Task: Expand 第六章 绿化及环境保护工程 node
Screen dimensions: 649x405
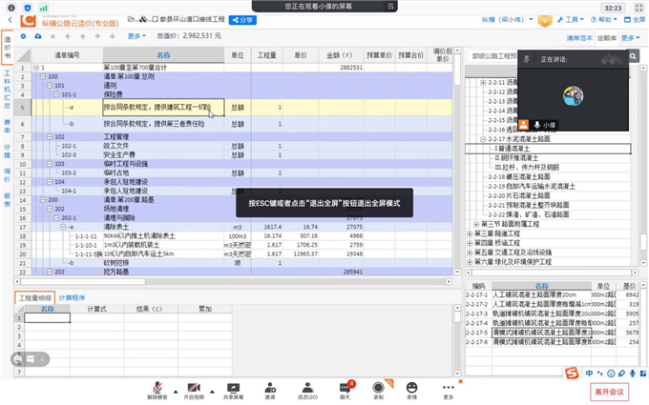Action: [470, 262]
